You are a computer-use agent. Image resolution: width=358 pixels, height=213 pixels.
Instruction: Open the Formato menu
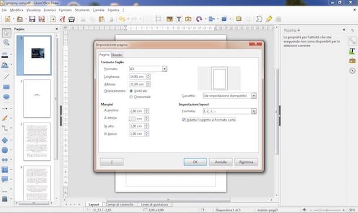pyautogui.click(x=65, y=10)
